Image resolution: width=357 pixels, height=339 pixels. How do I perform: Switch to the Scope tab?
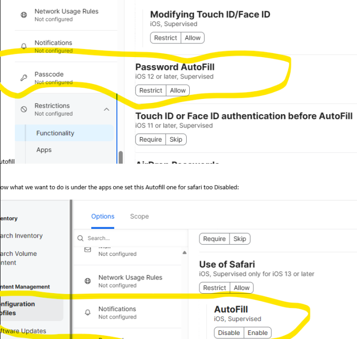coord(139,216)
